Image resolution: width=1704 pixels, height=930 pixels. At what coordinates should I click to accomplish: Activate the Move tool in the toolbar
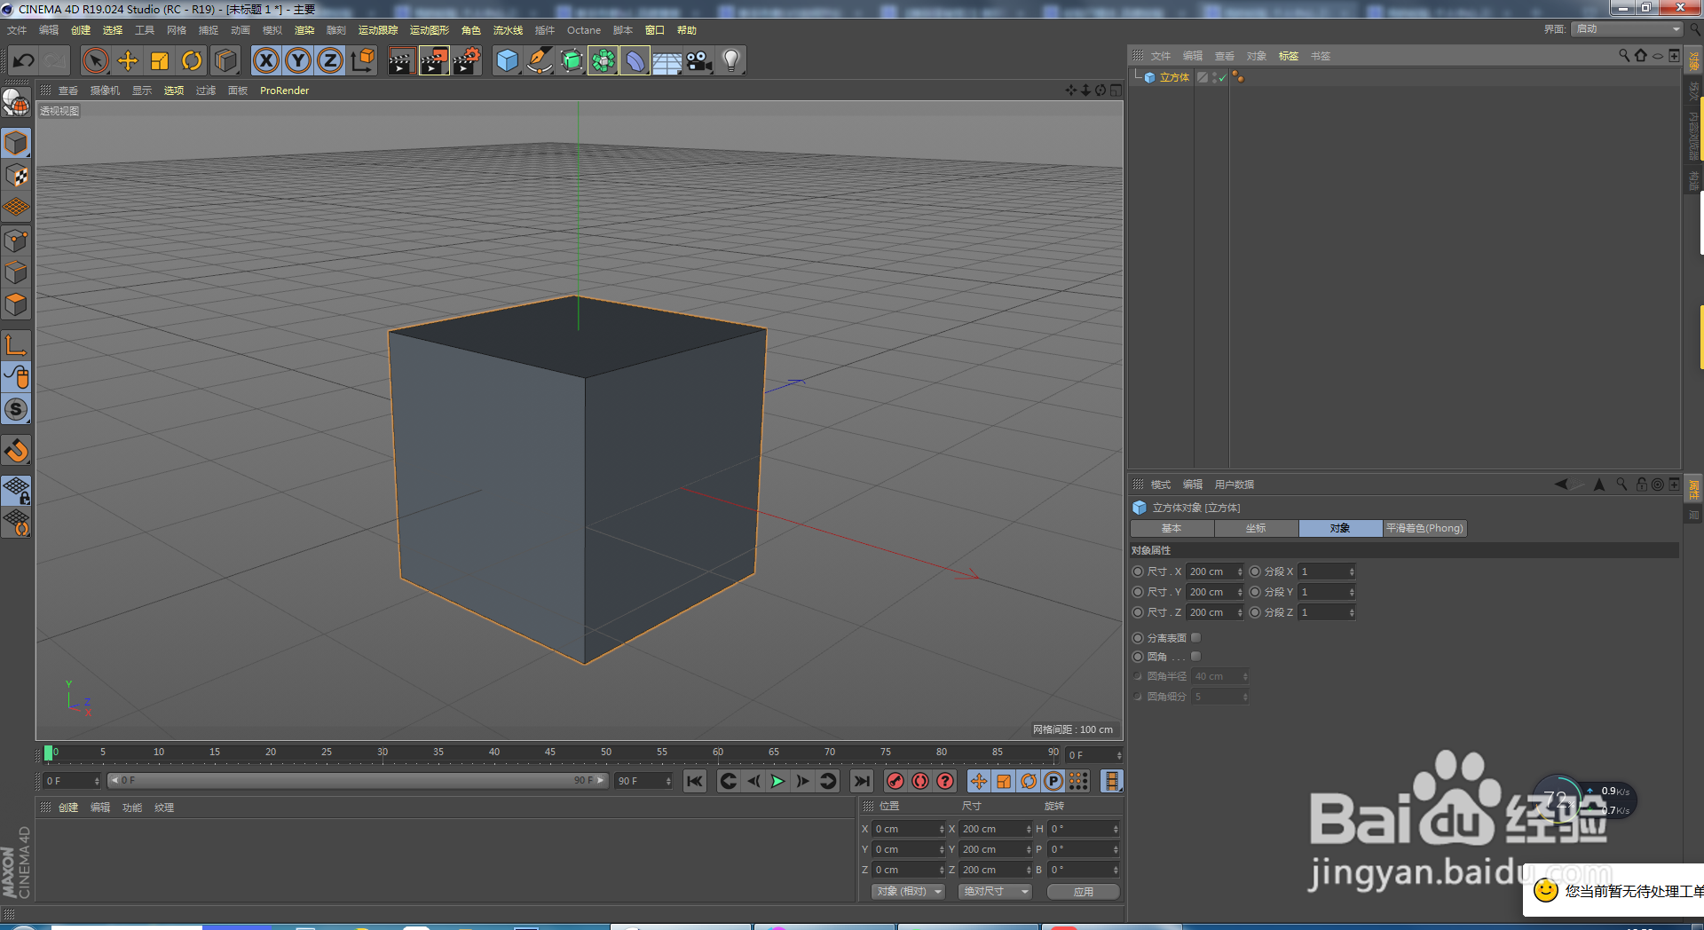click(x=128, y=60)
